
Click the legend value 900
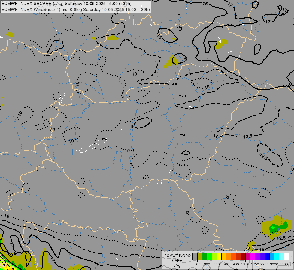[x=236, y=264]
